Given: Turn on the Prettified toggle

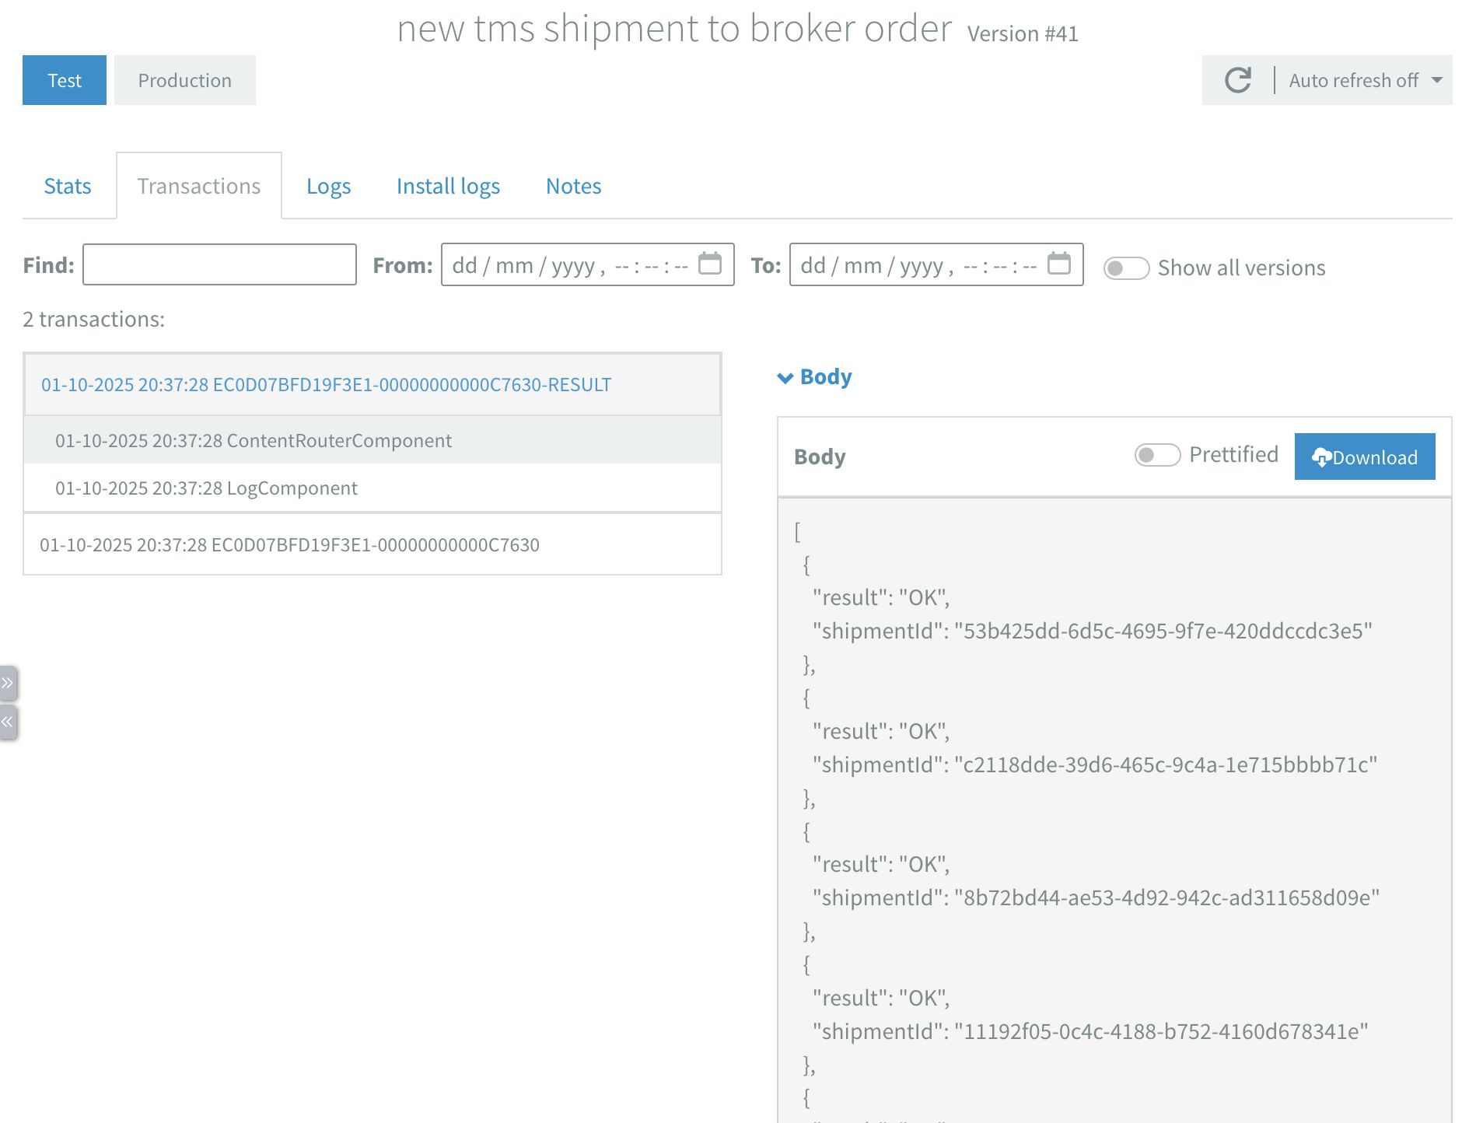Looking at the screenshot, I should pos(1156,455).
